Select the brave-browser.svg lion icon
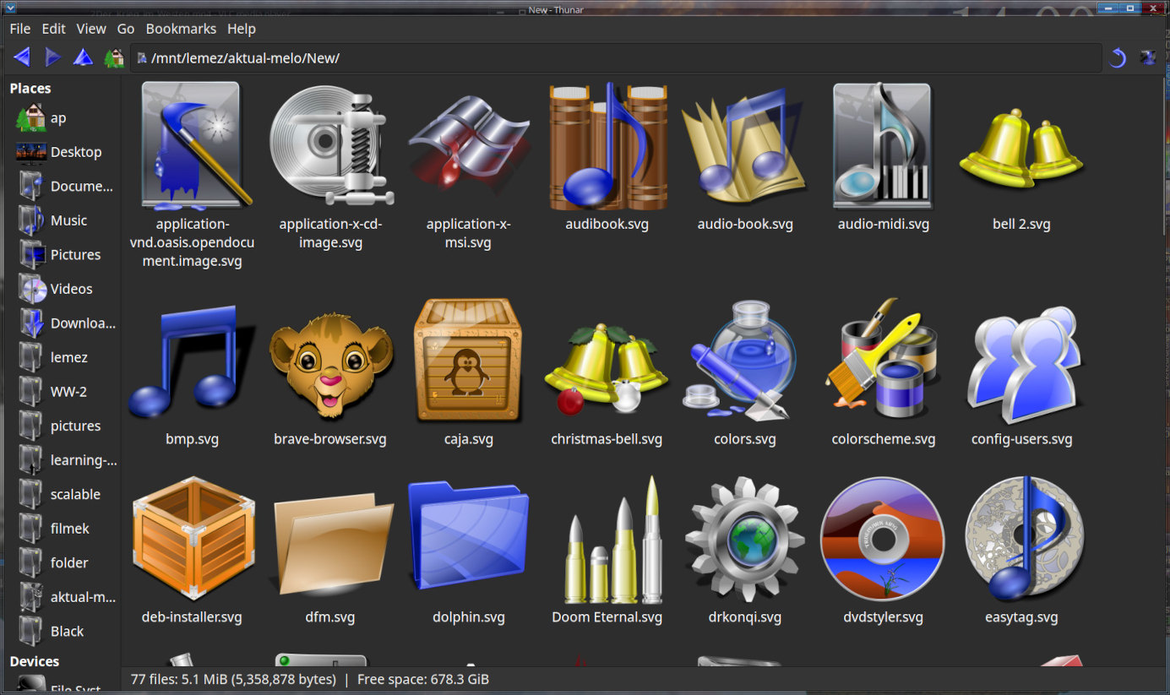 click(x=330, y=365)
